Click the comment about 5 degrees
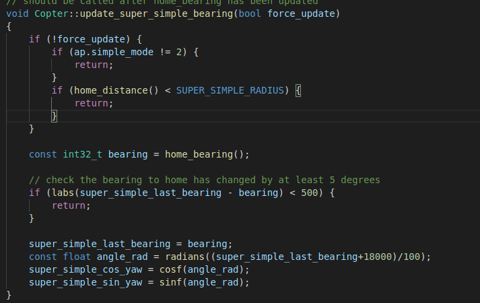This screenshot has height=303, width=480. (x=205, y=180)
